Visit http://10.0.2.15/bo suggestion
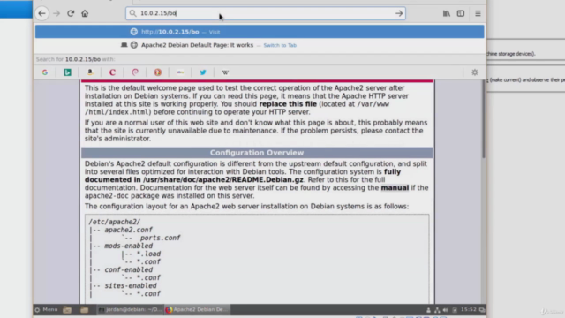The image size is (565, 318). pos(260,32)
